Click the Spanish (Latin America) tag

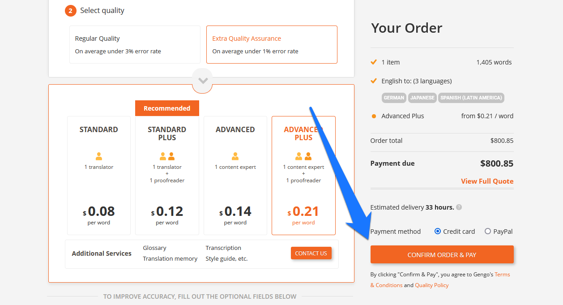(471, 98)
